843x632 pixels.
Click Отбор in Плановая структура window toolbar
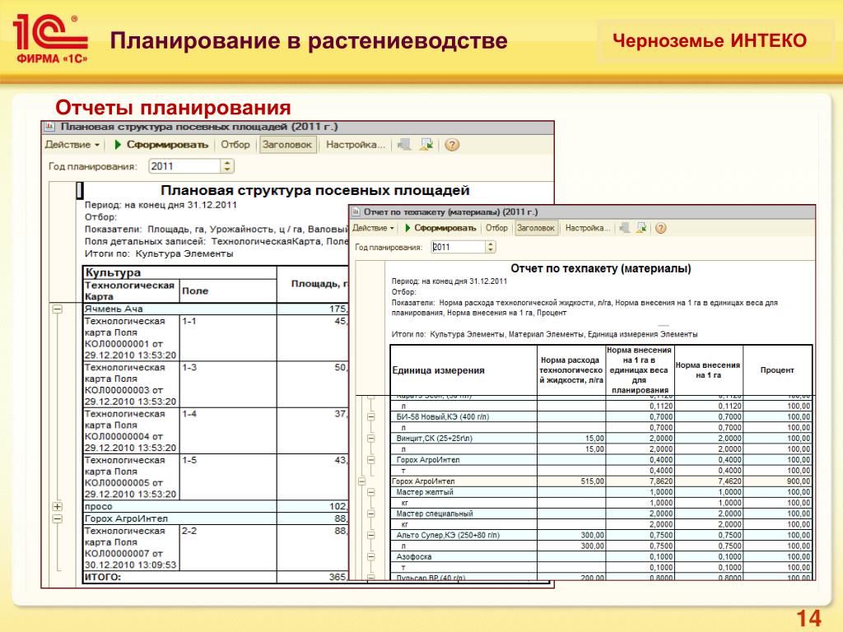tap(235, 145)
